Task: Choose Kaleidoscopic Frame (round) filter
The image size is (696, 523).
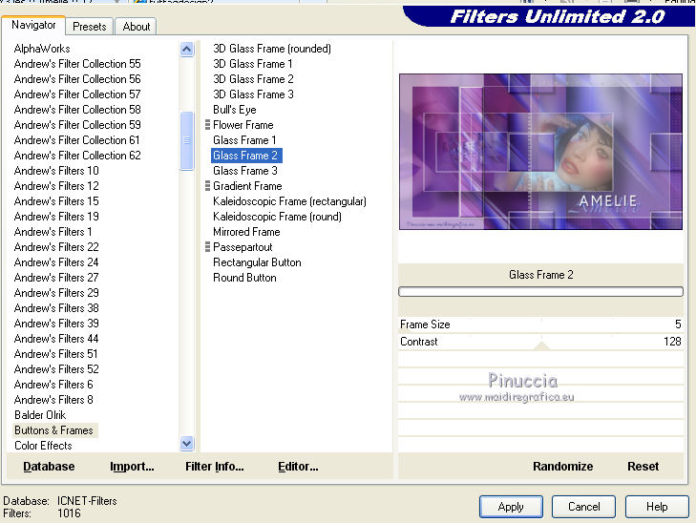Action: pos(277,217)
